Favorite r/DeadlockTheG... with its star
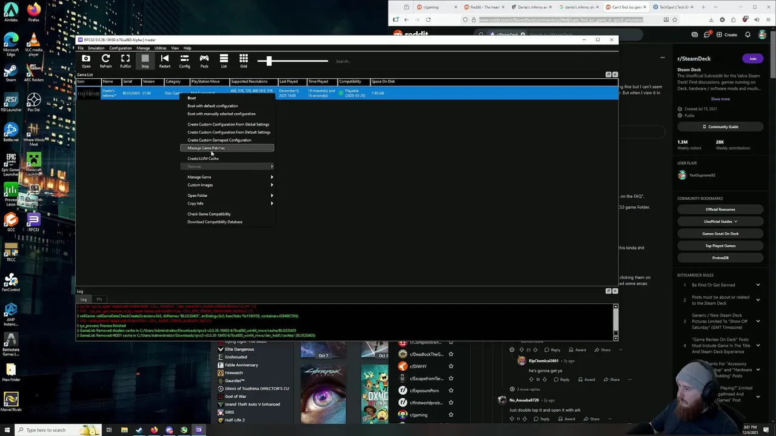 click(x=450, y=354)
